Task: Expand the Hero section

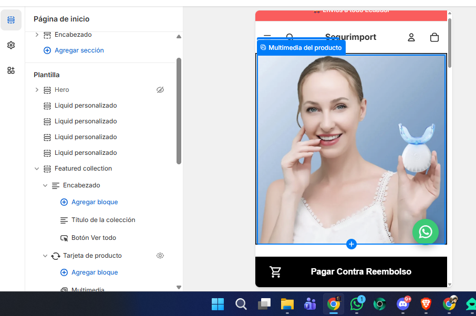Action: coord(37,90)
